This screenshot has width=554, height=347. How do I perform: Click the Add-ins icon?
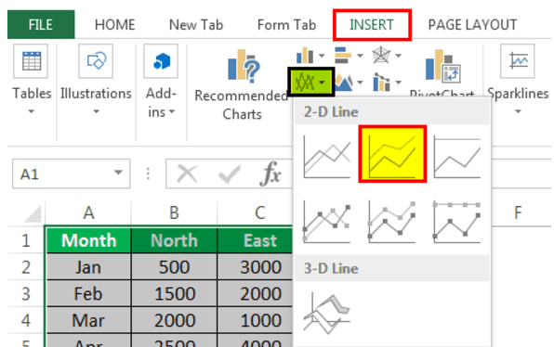point(161,61)
